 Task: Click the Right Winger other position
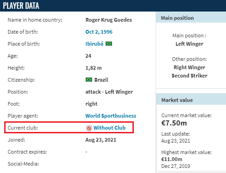(189, 67)
